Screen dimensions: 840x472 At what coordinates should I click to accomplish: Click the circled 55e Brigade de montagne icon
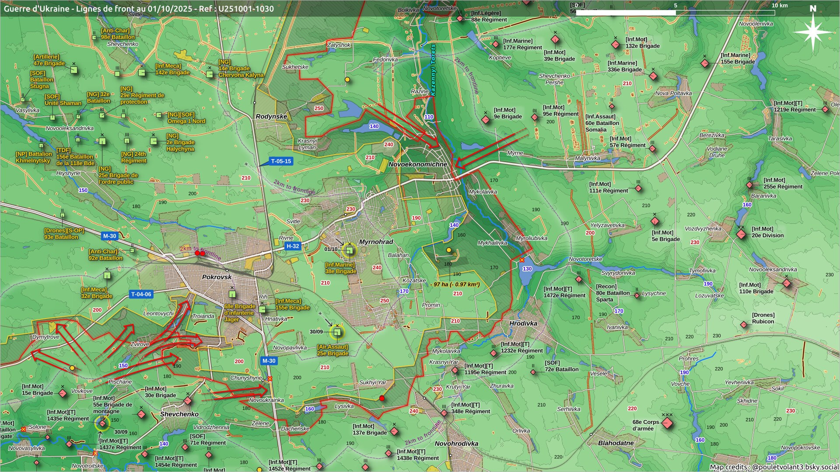(102, 423)
